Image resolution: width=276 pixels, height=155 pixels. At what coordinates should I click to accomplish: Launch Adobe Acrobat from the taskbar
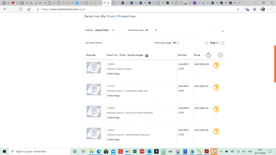(x=207, y=151)
